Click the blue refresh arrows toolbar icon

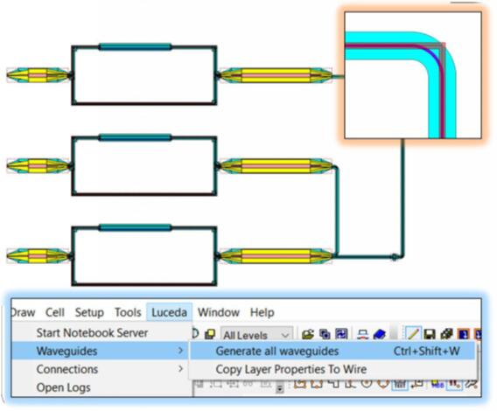(x=341, y=334)
